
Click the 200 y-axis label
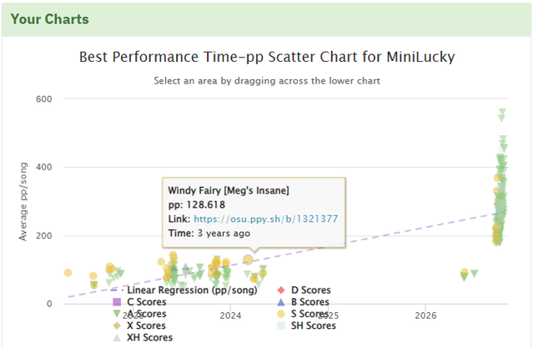pos(44,235)
